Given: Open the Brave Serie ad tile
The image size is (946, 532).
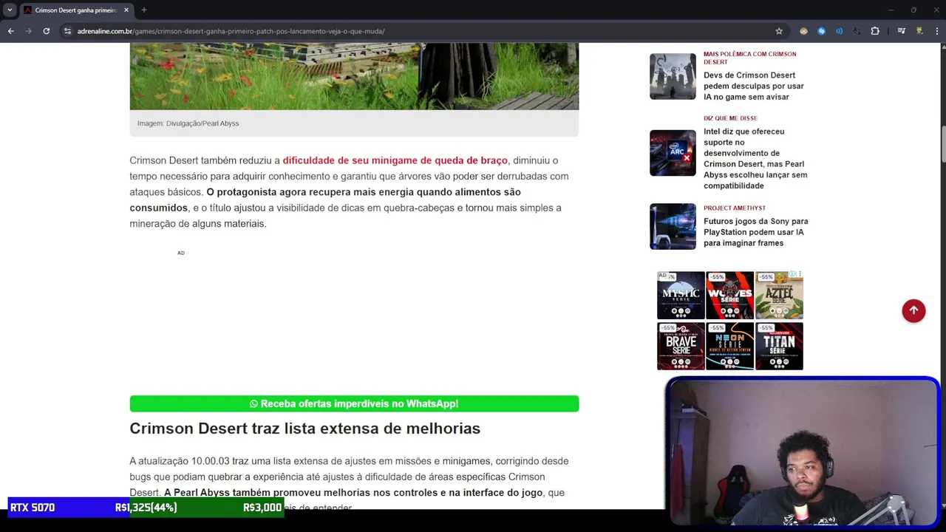Looking at the screenshot, I should 681,346.
